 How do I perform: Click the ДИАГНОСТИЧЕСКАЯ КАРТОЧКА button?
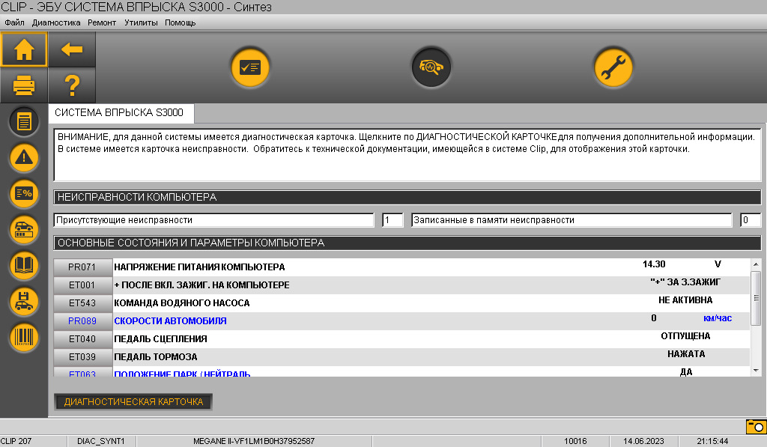pos(133,401)
